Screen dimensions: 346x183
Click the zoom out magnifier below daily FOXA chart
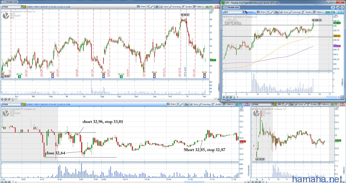(x=9, y=99)
